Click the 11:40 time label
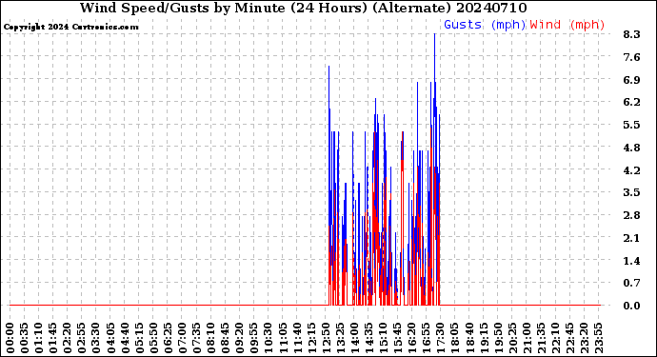 point(297,338)
